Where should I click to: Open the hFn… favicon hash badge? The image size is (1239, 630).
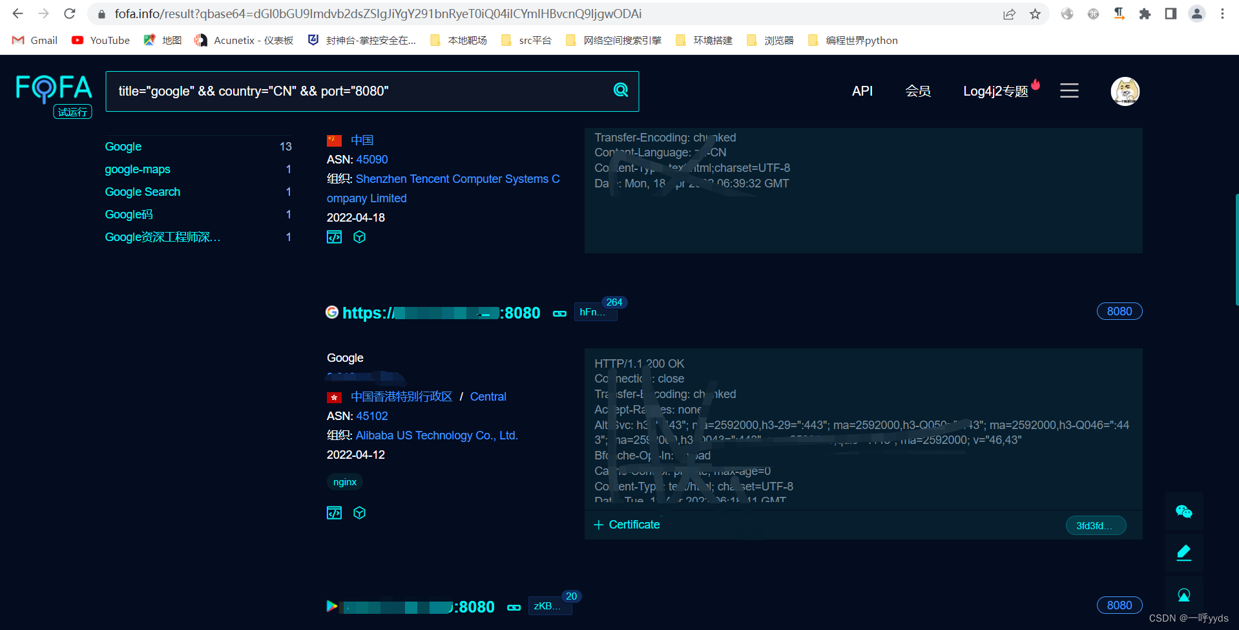click(x=596, y=312)
